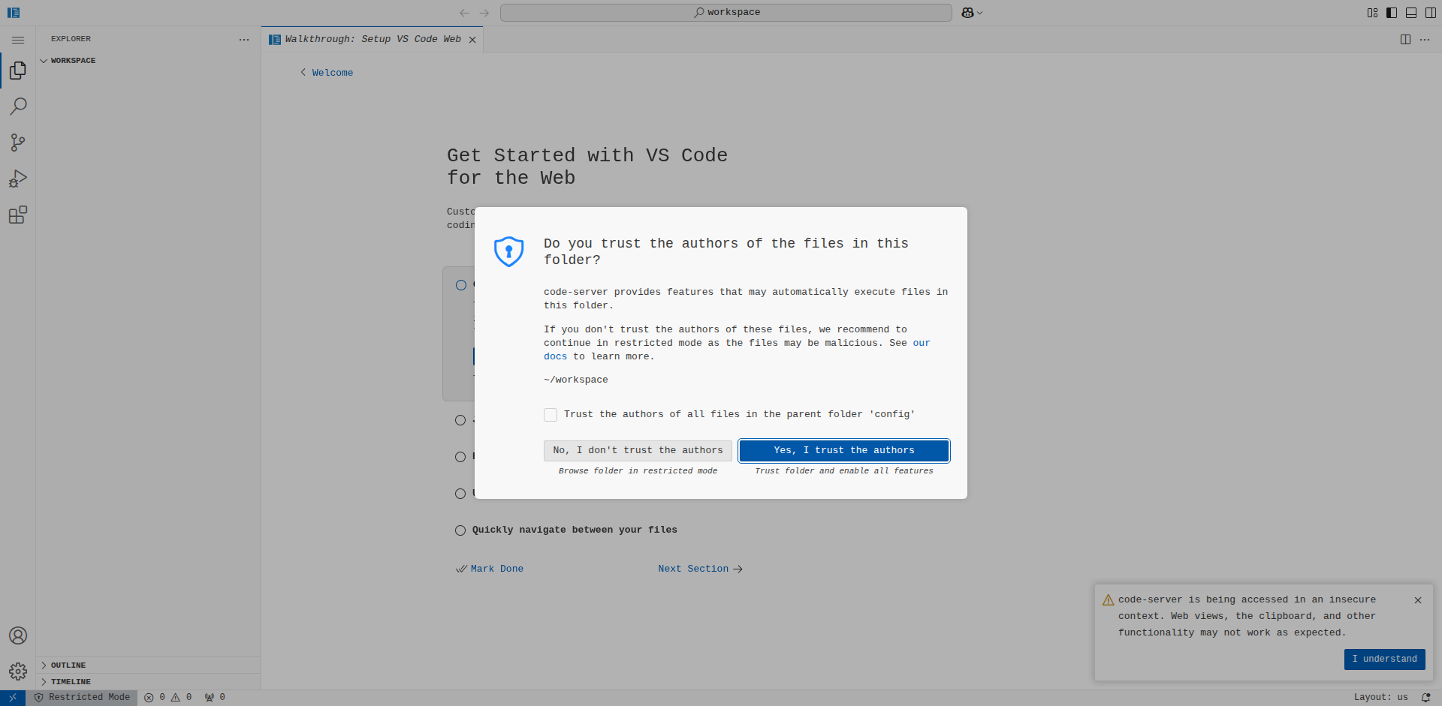This screenshot has height=706, width=1442.
Task: Open editor more actions ellipsis
Action: 1425,39
